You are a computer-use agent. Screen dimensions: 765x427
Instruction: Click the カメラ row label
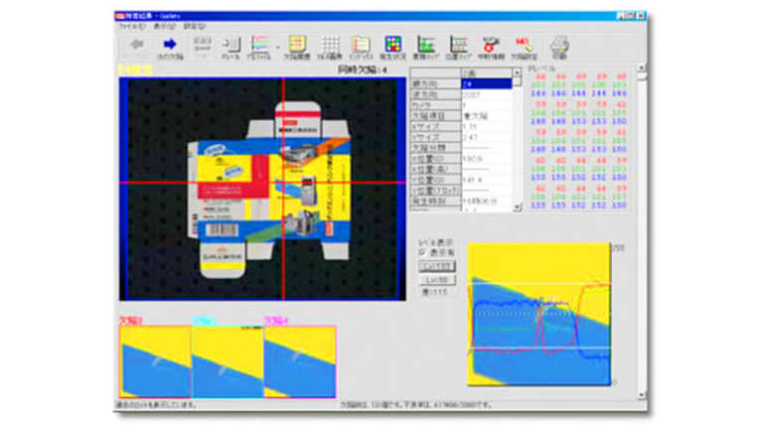[435, 105]
